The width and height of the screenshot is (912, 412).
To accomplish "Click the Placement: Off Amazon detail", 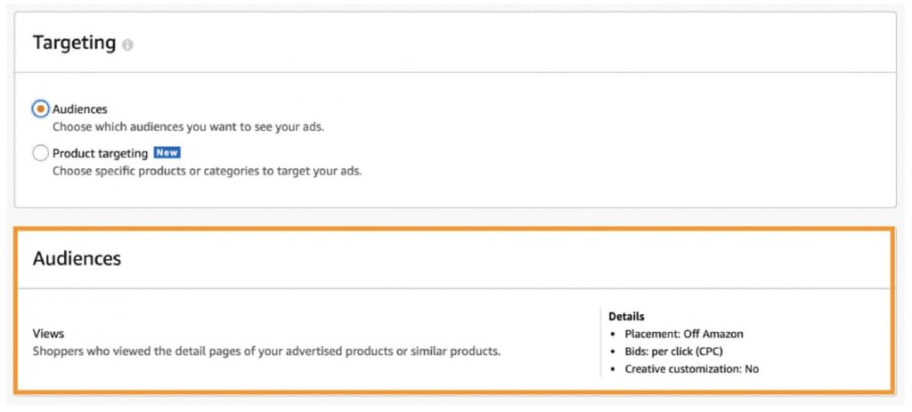I will 684,334.
